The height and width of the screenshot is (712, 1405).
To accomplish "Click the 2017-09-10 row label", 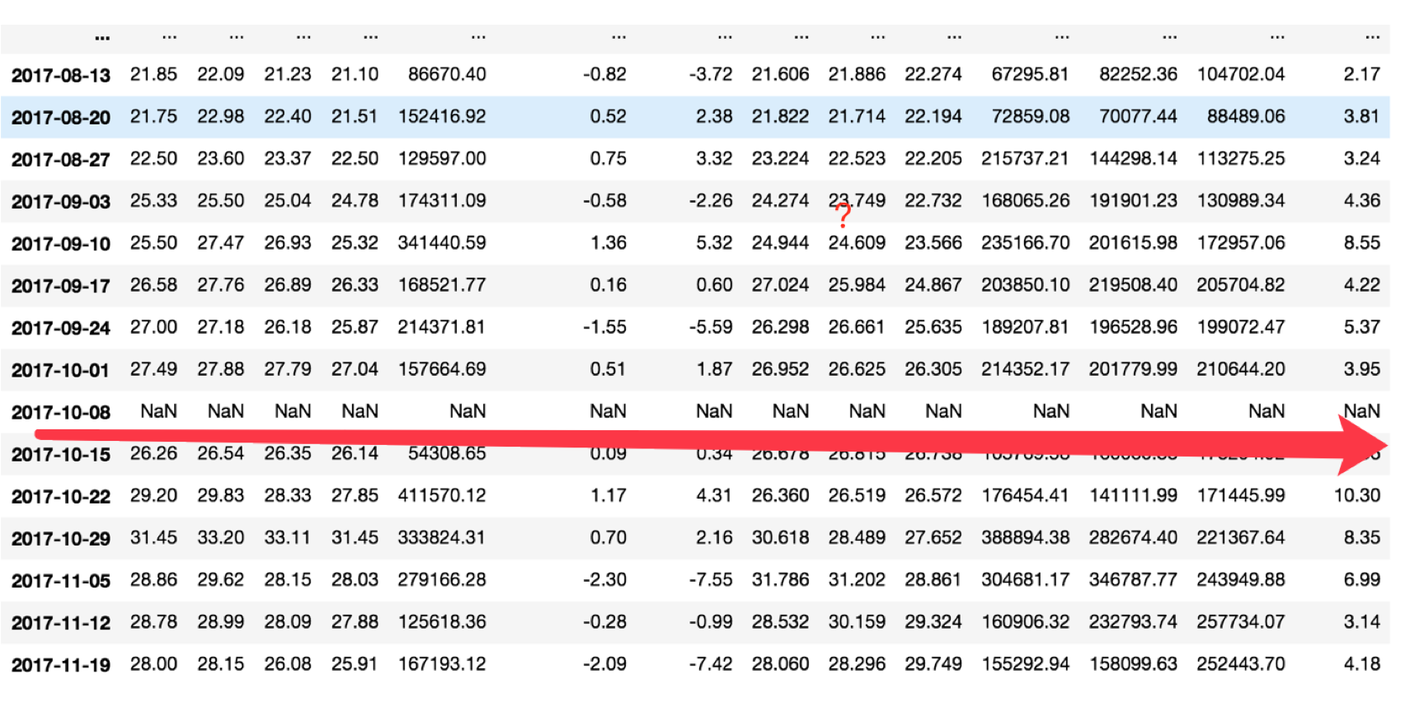I will 61,244.
